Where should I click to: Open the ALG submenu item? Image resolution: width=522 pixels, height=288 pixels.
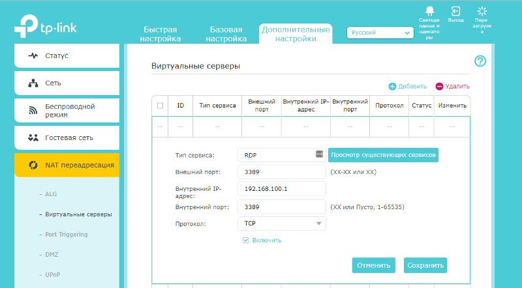[51, 194]
